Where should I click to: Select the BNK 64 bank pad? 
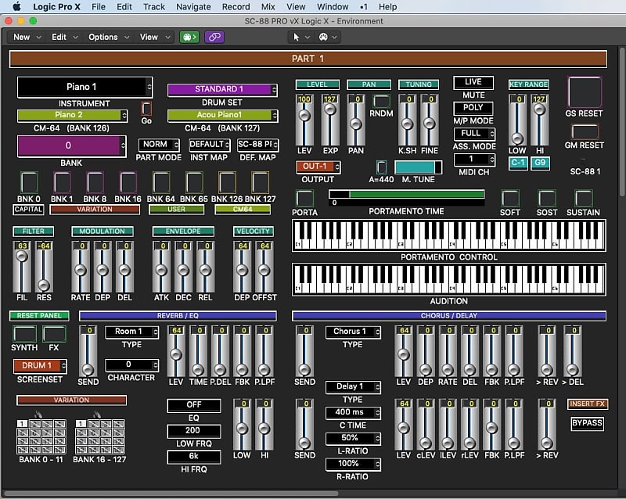(161, 182)
